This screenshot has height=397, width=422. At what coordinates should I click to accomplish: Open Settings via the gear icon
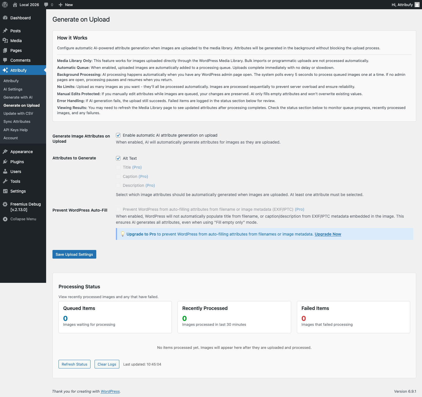click(x=5, y=191)
